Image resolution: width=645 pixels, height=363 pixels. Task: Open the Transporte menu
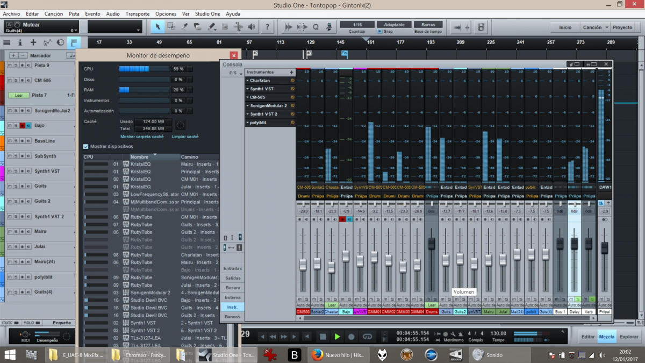click(138, 13)
